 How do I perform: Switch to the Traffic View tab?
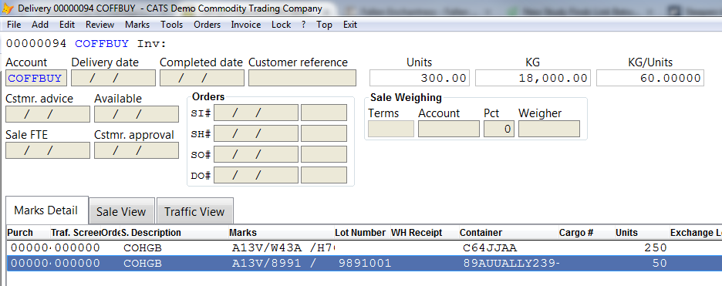coord(194,211)
